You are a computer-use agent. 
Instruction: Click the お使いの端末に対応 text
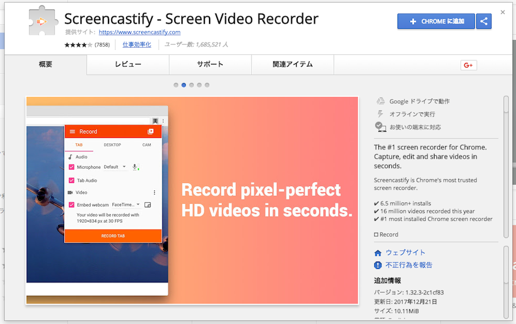(416, 127)
